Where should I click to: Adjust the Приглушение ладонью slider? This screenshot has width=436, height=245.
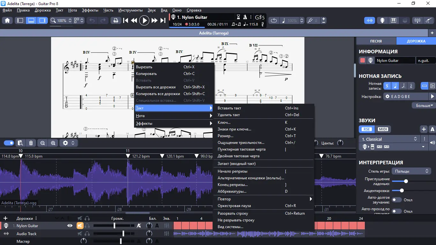[406, 181]
